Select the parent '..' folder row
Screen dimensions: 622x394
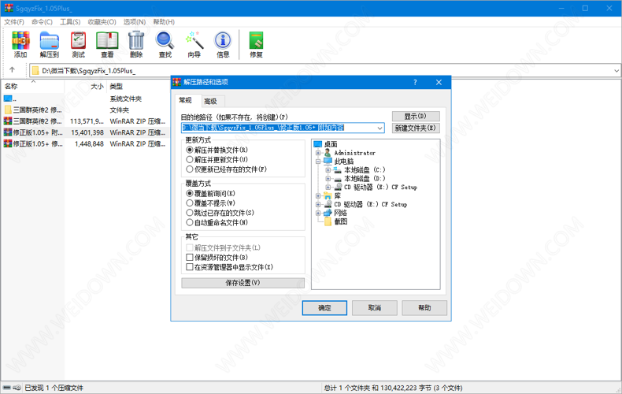tap(84, 98)
